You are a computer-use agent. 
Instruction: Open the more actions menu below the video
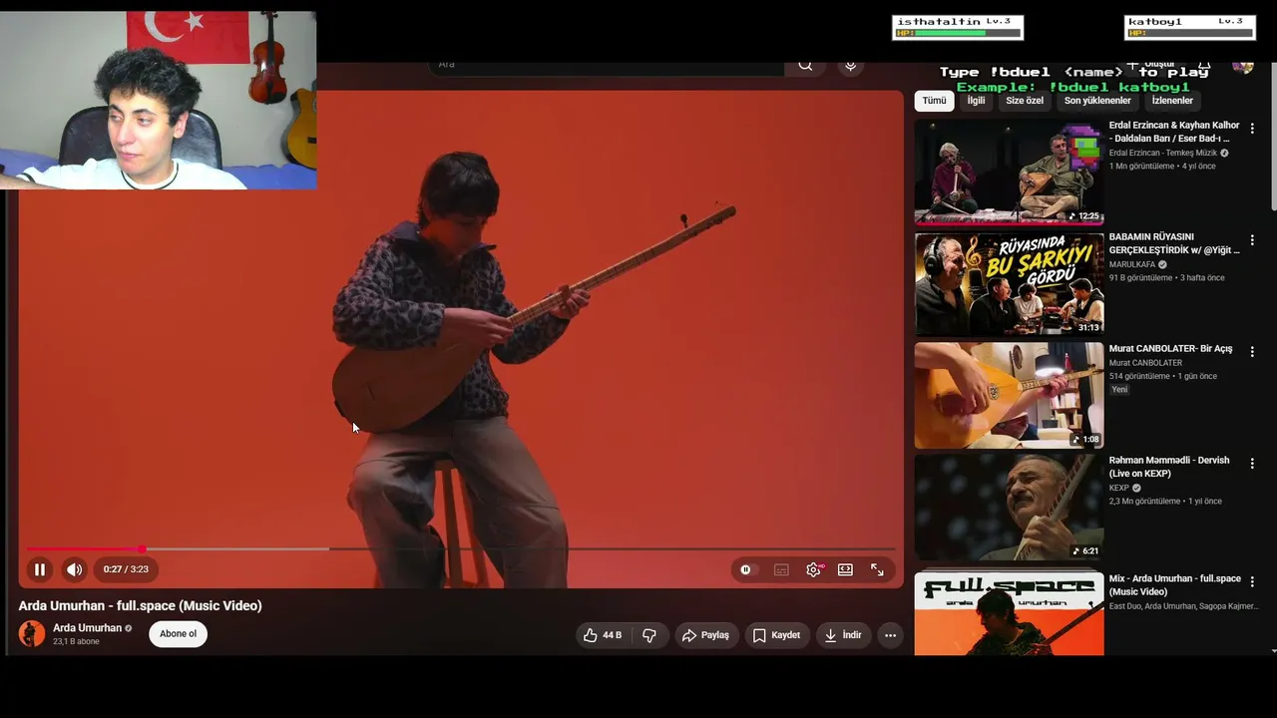click(x=890, y=635)
